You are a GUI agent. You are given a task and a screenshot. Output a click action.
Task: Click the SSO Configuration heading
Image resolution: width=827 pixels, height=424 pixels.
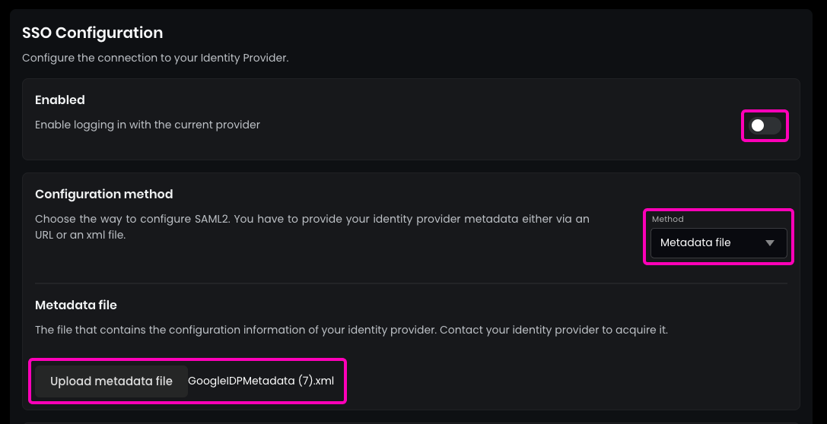(x=92, y=33)
